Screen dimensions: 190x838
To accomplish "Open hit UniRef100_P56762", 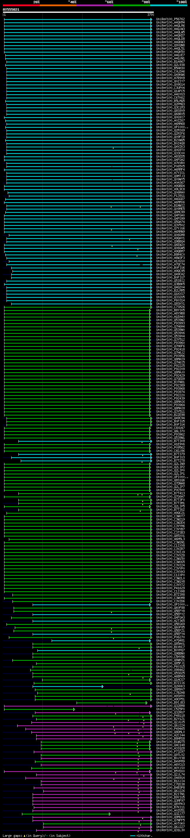I will [170, 19].
